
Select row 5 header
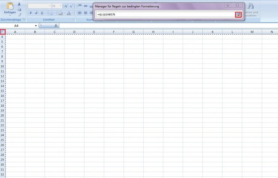tap(3, 42)
